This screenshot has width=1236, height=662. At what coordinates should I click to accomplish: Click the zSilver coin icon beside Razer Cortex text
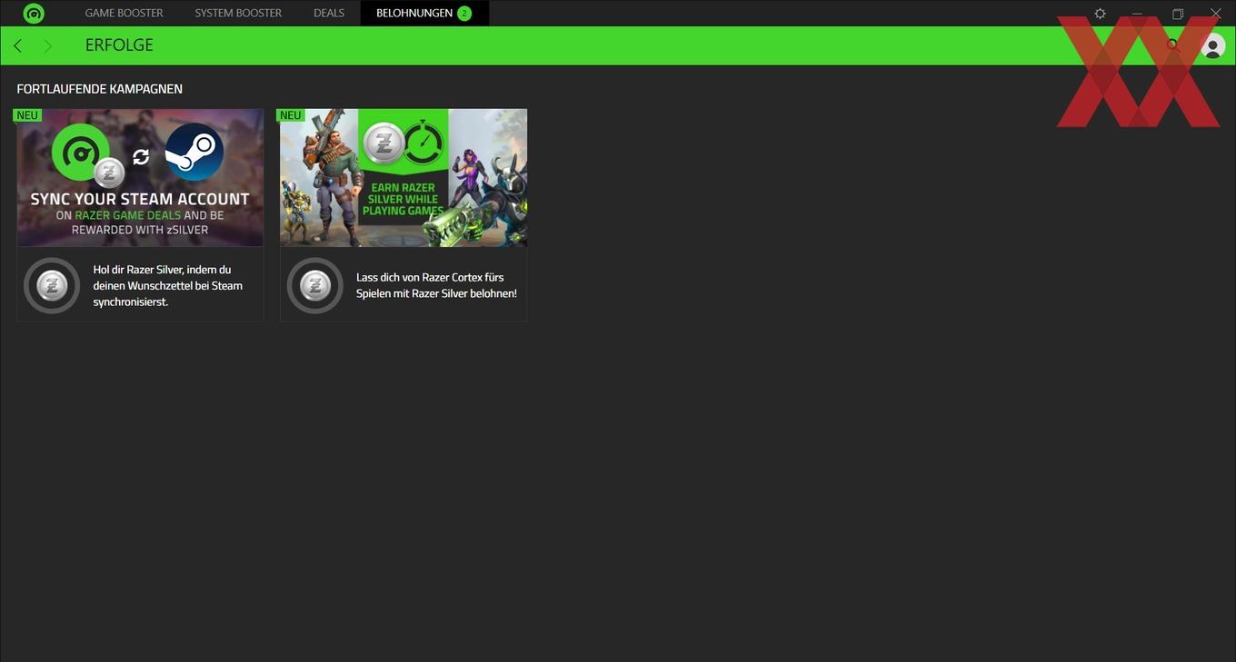click(314, 285)
